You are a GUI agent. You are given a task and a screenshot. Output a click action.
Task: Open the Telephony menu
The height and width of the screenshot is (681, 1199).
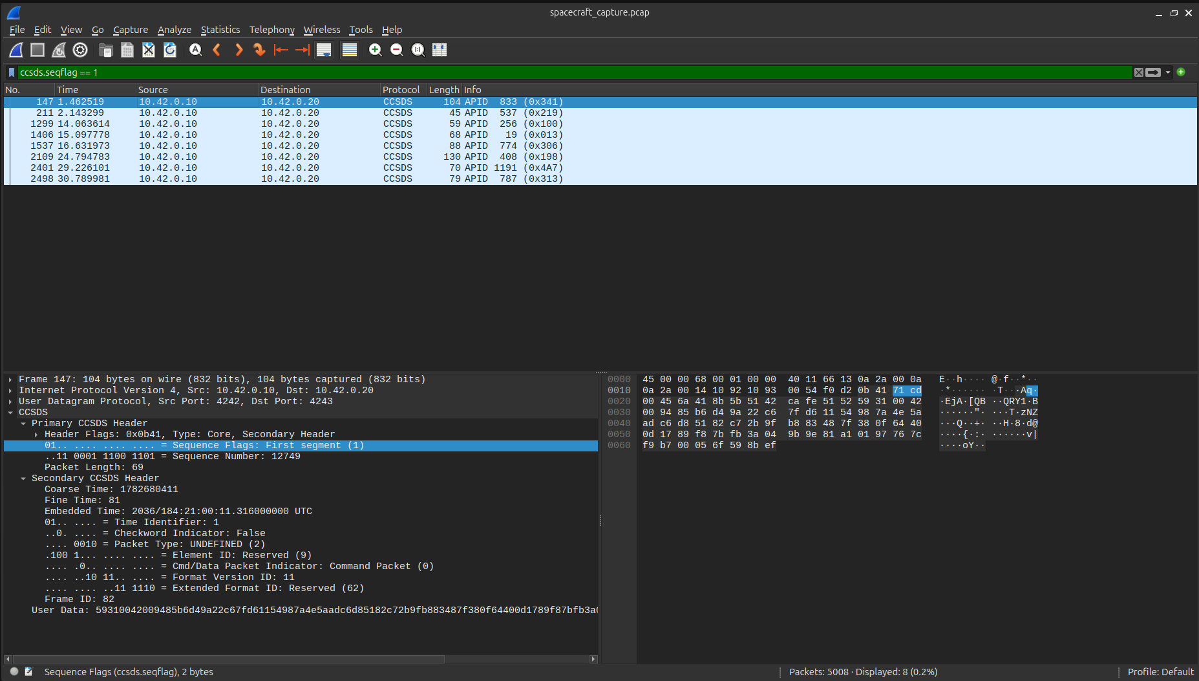tap(272, 30)
